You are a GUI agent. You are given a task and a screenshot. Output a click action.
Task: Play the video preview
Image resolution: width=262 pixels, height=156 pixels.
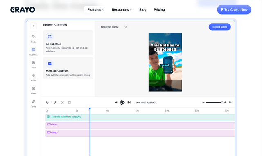coord(122,103)
